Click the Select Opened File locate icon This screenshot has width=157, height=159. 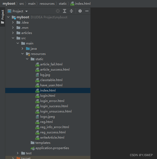(x=58, y=11)
